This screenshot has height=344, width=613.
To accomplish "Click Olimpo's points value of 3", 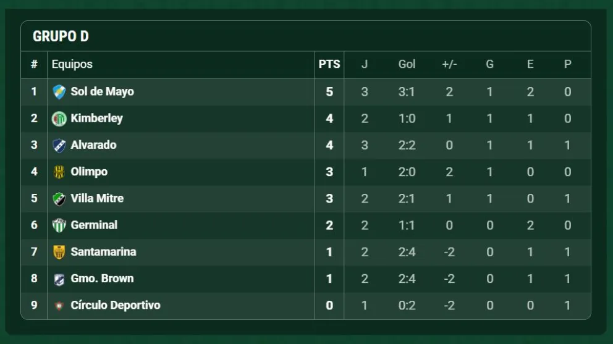I will point(329,172).
